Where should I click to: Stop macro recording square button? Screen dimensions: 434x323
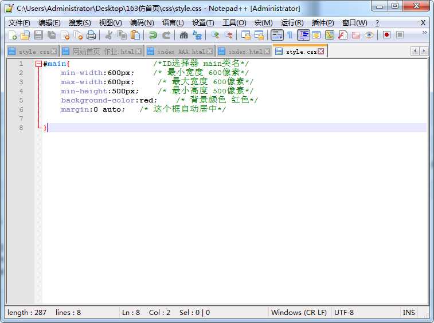point(400,35)
